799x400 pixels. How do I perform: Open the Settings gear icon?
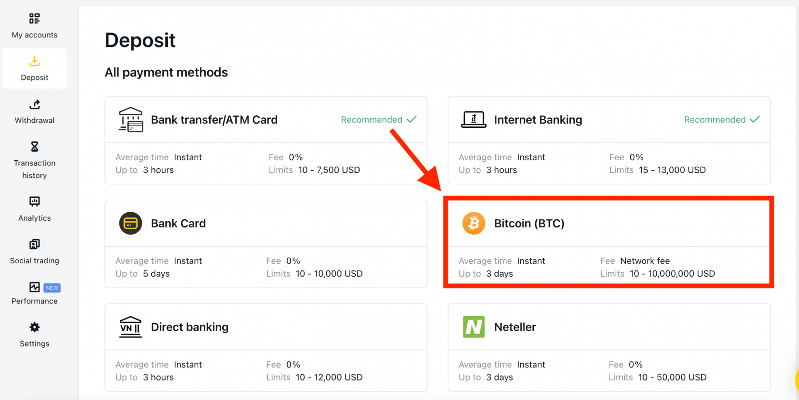[x=34, y=327]
